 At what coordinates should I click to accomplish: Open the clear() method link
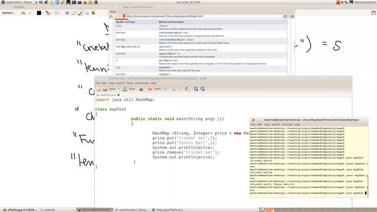164,26
